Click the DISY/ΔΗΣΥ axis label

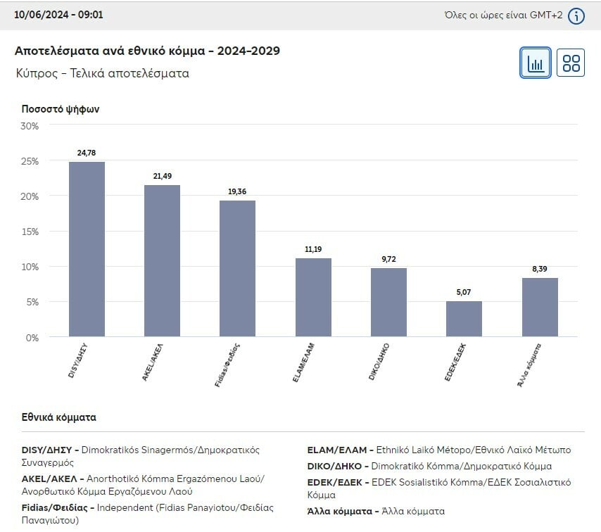click(x=78, y=361)
